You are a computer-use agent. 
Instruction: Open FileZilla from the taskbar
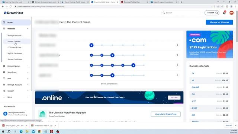pyautogui.click(x=51, y=131)
